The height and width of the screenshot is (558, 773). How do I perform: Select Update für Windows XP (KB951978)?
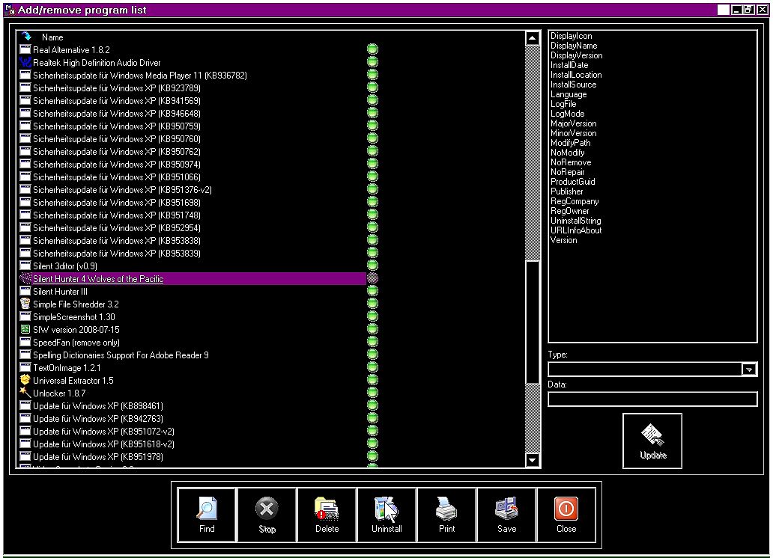98,456
